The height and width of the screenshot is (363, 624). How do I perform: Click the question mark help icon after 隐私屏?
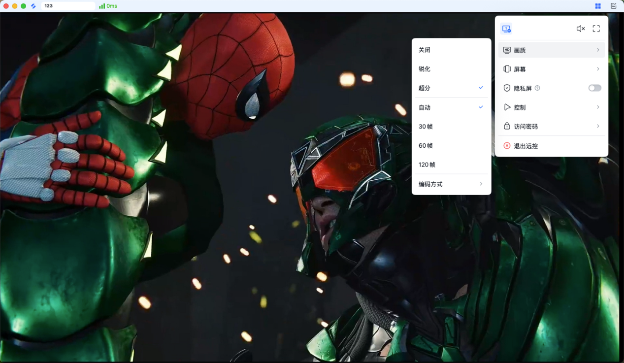(x=537, y=88)
